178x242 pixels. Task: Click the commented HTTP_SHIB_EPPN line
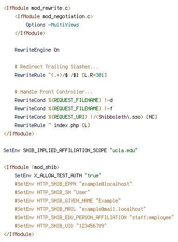73,184
